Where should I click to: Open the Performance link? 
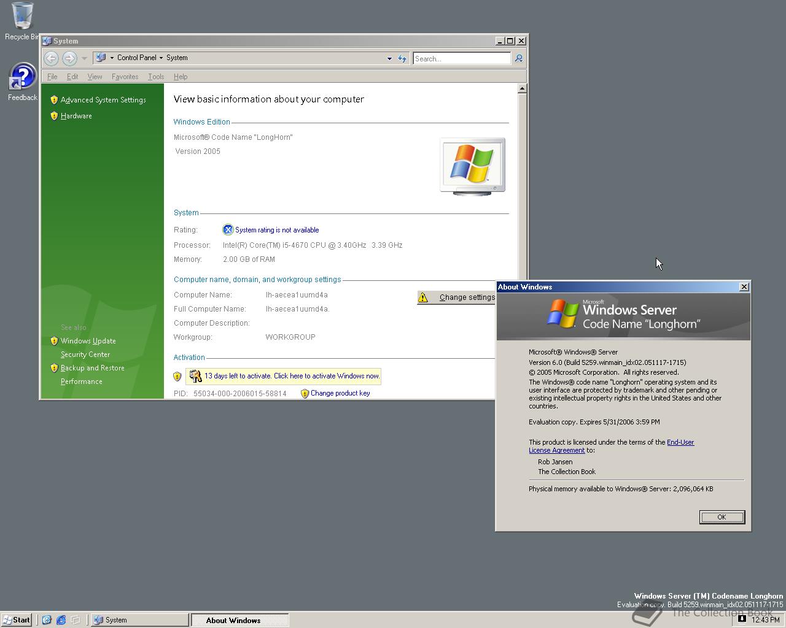click(81, 381)
